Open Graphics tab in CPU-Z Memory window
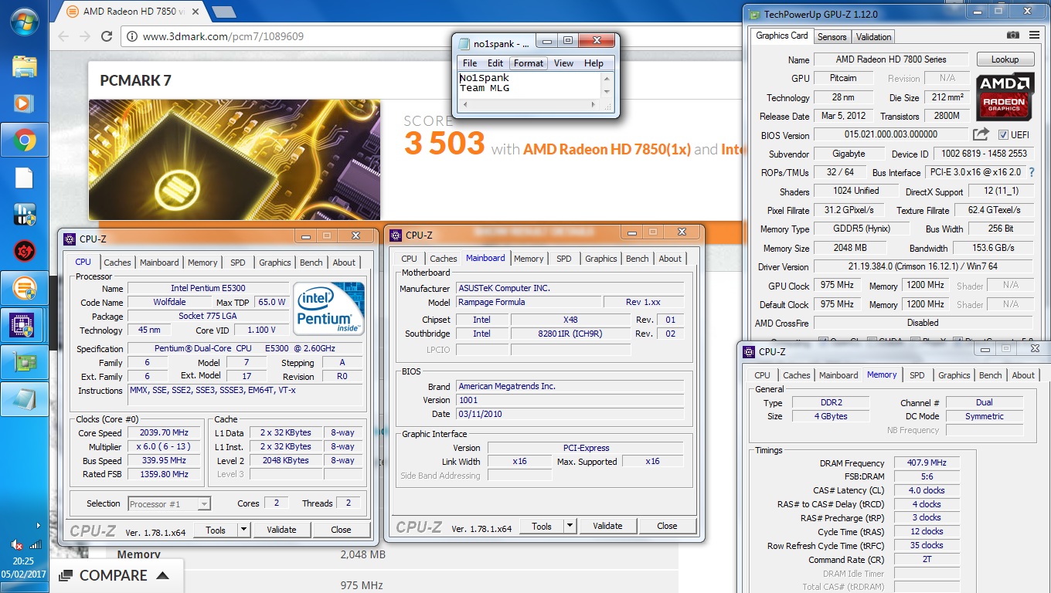This screenshot has width=1051, height=593. [954, 375]
